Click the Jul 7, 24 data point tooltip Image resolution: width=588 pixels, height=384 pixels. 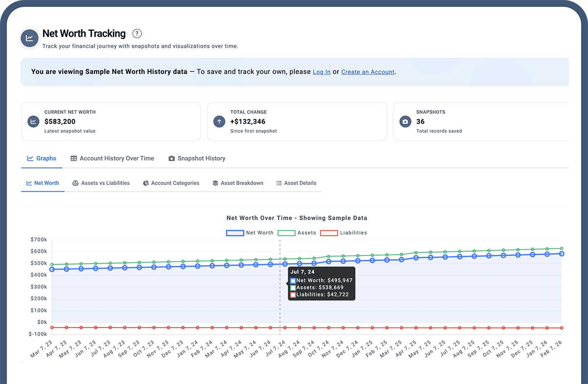pos(321,283)
